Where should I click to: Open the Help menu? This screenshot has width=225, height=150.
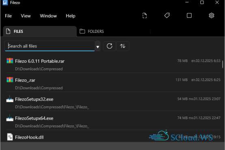coord(71,16)
